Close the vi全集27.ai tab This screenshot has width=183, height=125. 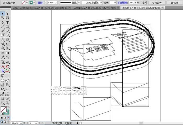pos(118,8)
